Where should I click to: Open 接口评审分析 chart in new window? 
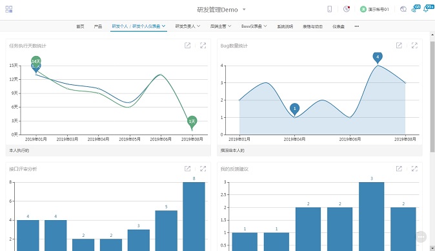point(188,169)
